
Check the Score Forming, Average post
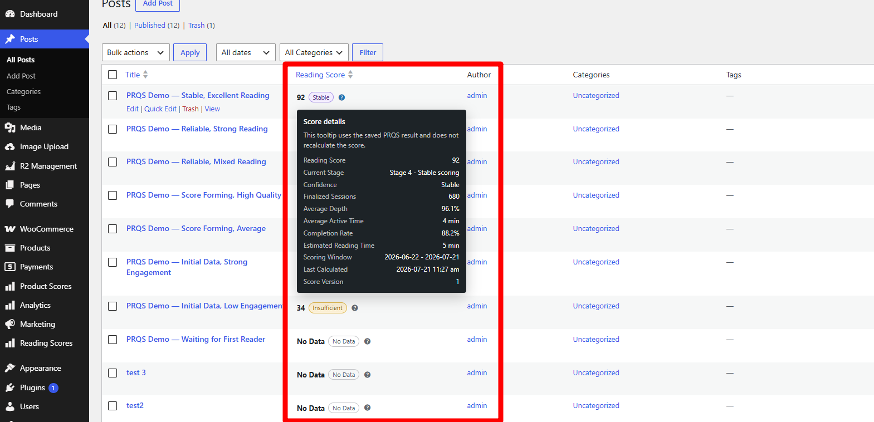coord(113,229)
